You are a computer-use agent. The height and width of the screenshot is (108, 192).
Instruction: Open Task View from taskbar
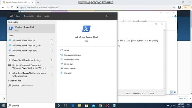pyautogui.click(x=65, y=105)
